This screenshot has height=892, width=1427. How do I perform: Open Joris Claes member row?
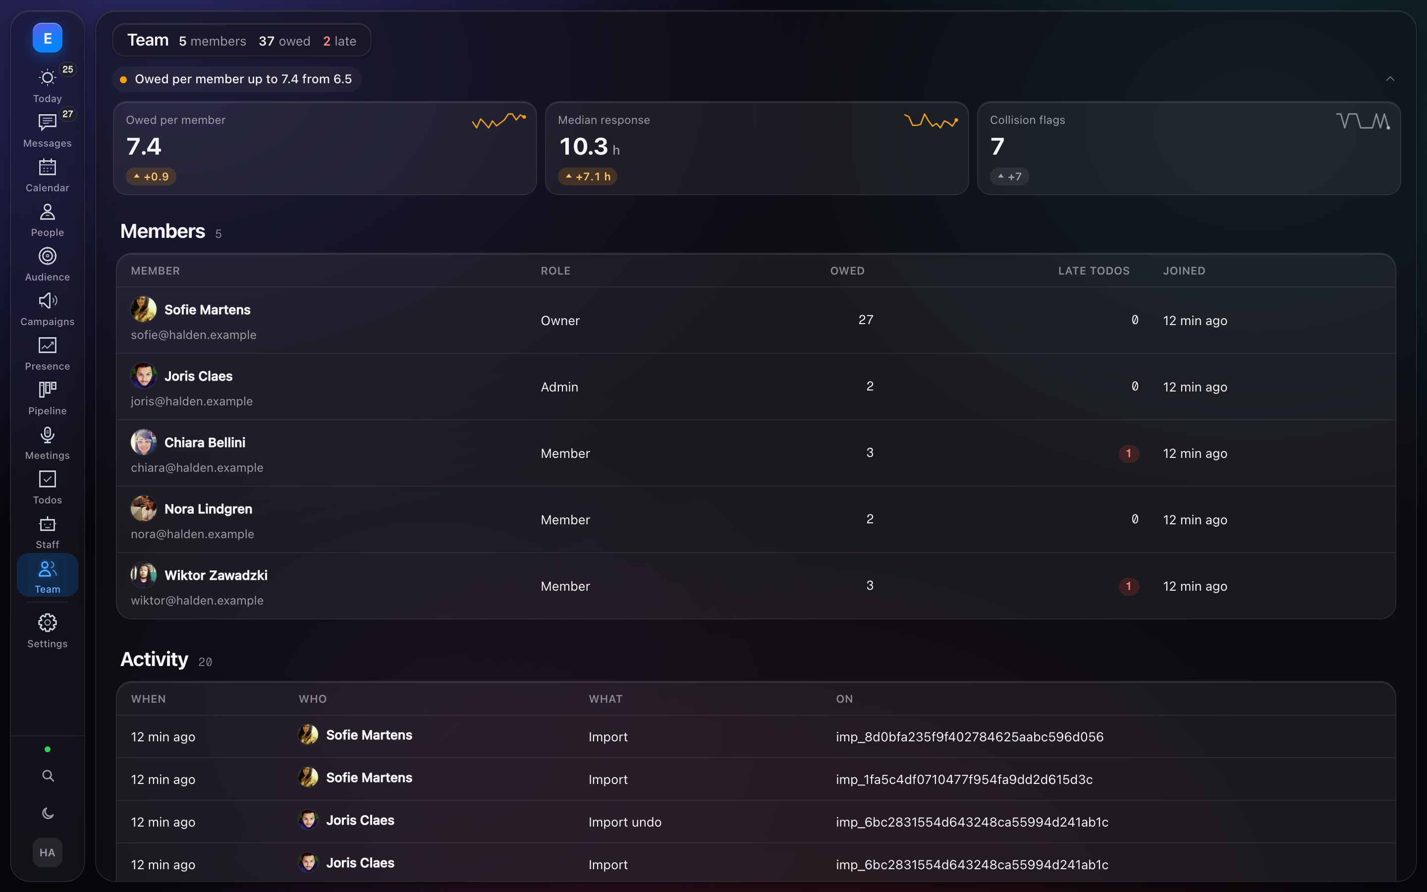pyautogui.click(x=756, y=387)
